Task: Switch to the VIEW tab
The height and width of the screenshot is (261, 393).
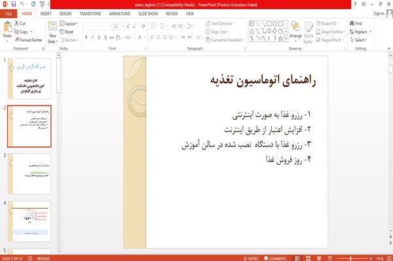Action: [190, 14]
